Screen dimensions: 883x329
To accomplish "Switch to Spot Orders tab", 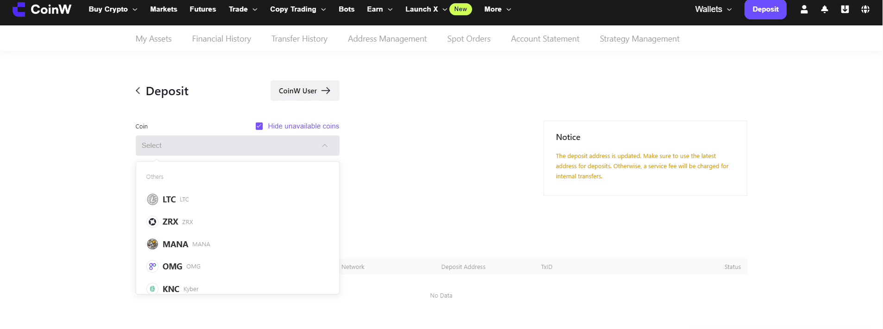I will coord(469,39).
